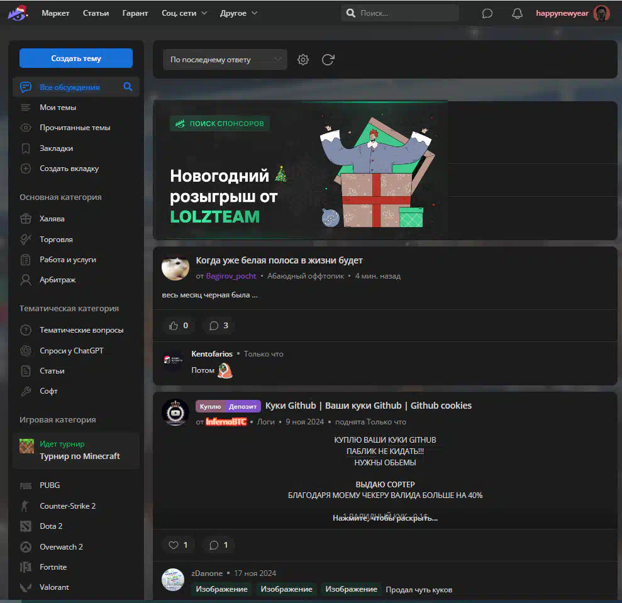Open the thread about белая полоса в жизни
Screen dimensions: 622x603
(x=279, y=260)
